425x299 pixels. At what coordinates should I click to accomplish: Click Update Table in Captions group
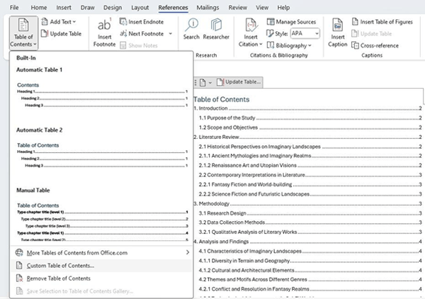pos(372,33)
